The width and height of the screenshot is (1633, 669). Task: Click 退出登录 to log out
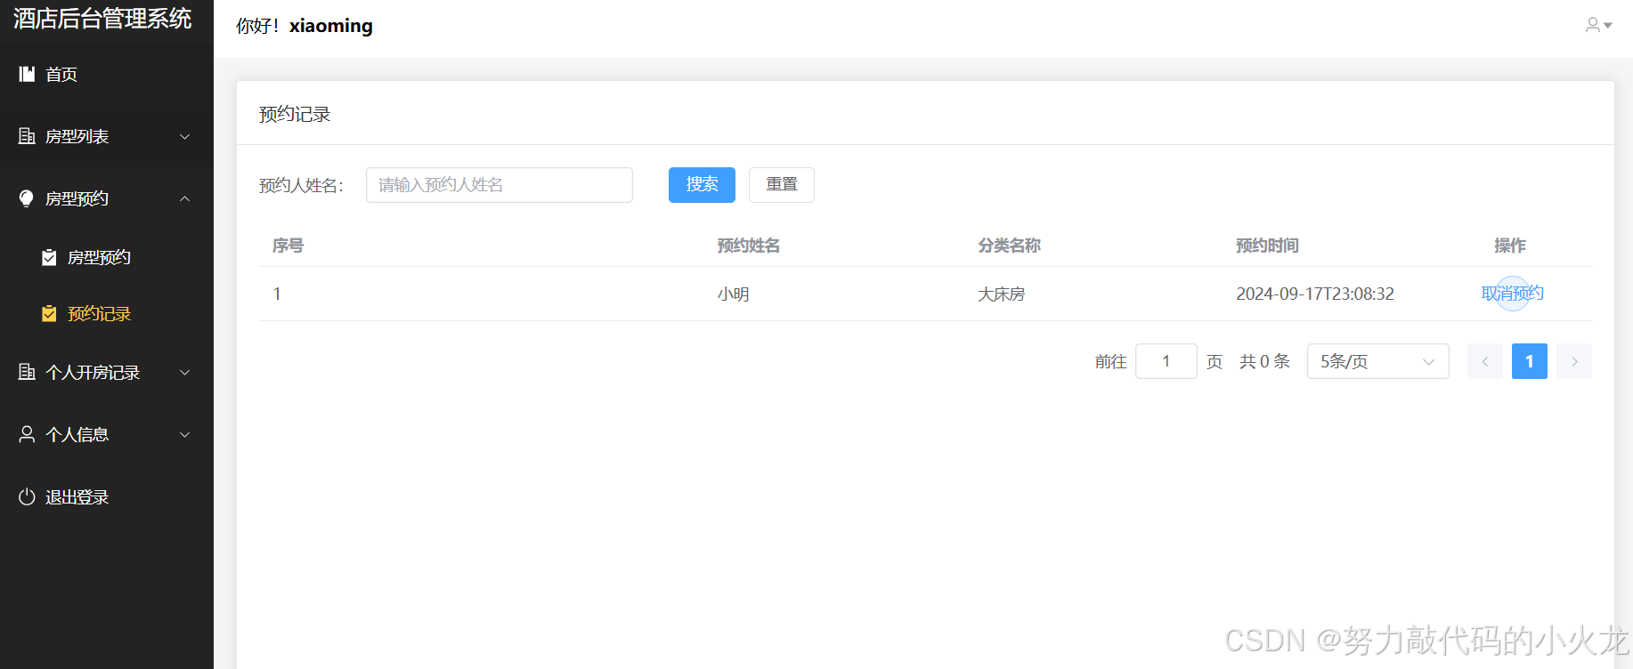coord(107,496)
